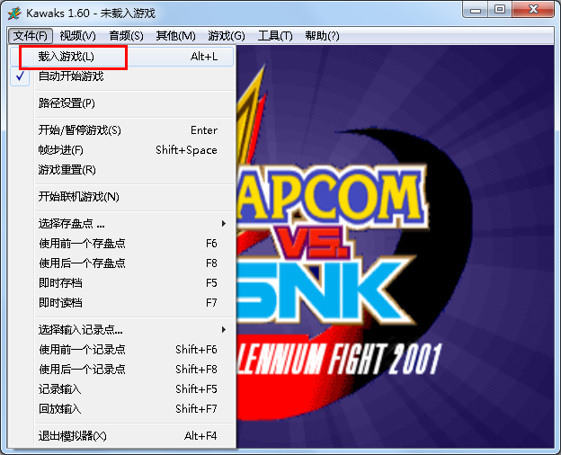Image resolution: width=561 pixels, height=455 pixels.
Task: Select 游戏重置(R) to reset game
Action: pyautogui.click(x=67, y=170)
